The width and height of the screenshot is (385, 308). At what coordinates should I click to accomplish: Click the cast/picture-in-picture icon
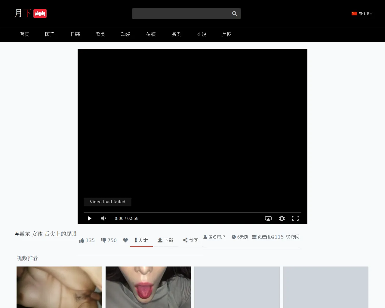(x=268, y=218)
